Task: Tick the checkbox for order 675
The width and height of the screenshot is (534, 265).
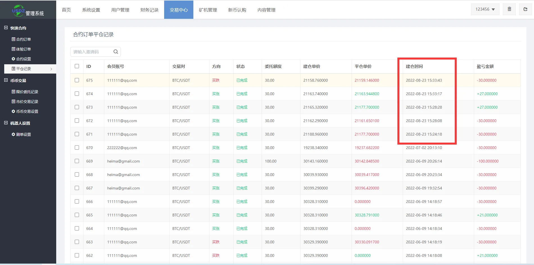Action: click(77, 80)
